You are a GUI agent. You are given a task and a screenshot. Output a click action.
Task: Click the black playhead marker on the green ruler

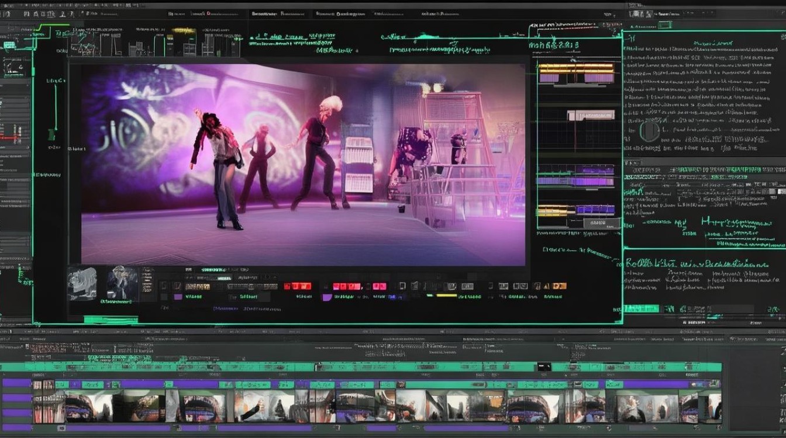(x=544, y=367)
